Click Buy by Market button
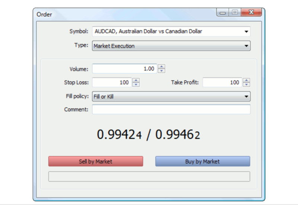This screenshot has width=298, height=205. 203,161
